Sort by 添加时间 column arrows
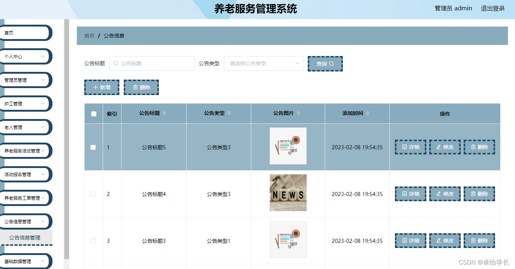This screenshot has height=269, width=515. 368,113
